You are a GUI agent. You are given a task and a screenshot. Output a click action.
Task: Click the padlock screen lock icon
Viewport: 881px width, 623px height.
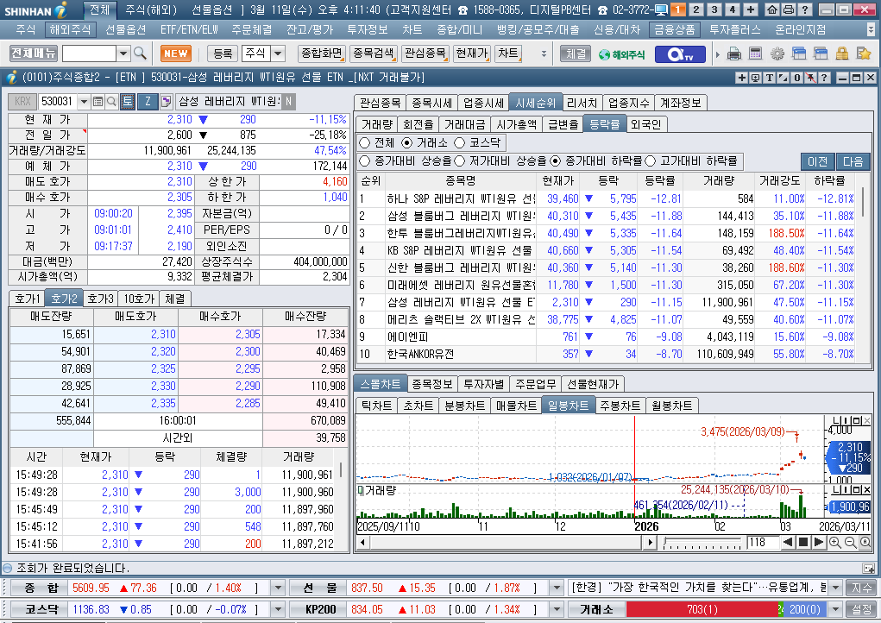click(x=841, y=53)
